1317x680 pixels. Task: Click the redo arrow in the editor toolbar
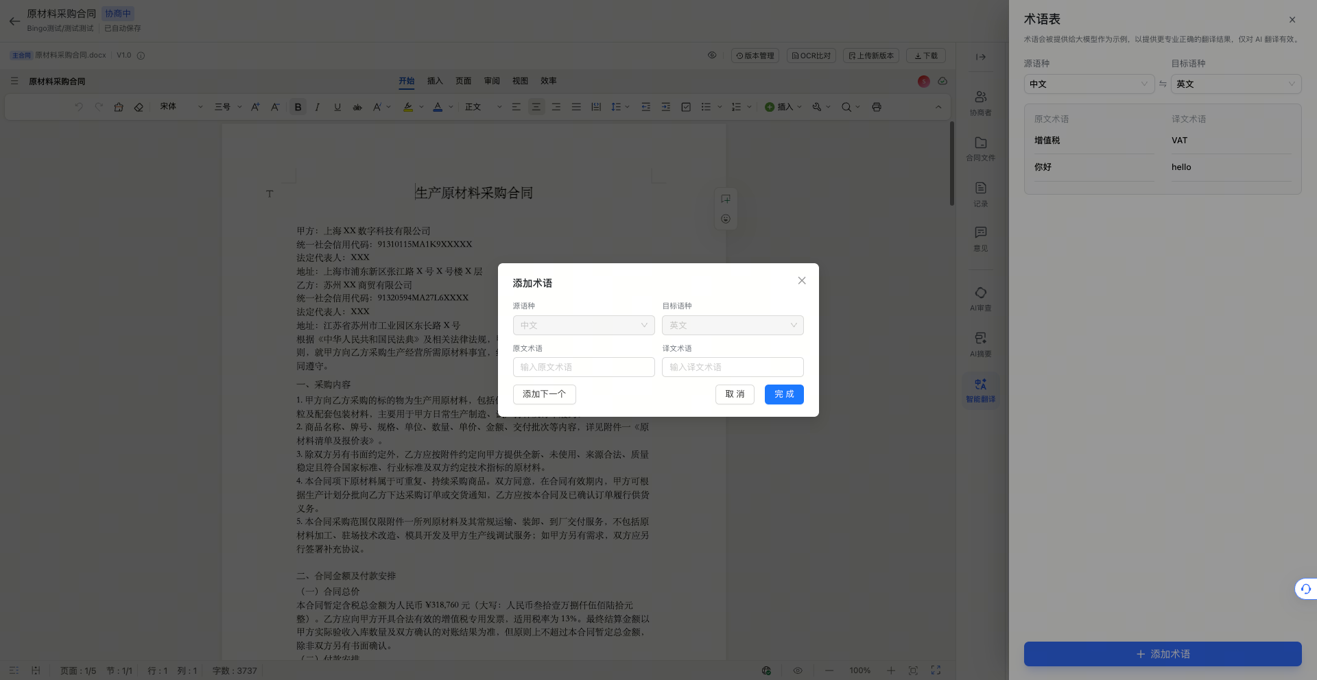pyautogui.click(x=99, y=107)
